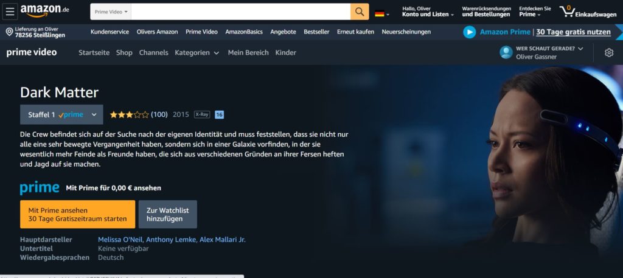623x278 pixels.
Task: Click the orange search magnifier button
Action: [x=360, y=12]
